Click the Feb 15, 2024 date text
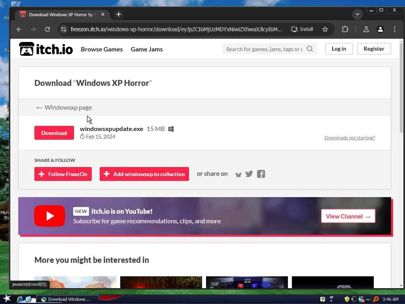The width and height of the screenshot is (405, 304). point(100,137)
